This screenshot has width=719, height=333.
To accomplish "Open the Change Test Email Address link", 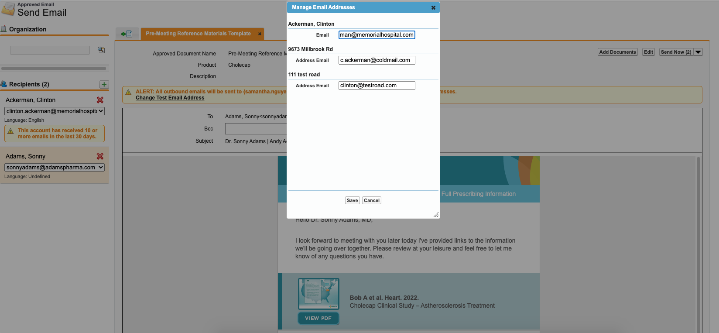I will point(170,98).
